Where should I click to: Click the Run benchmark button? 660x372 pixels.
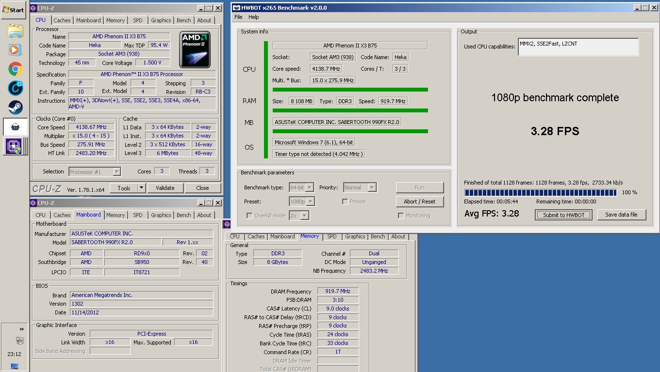click(x=420, y=187)
